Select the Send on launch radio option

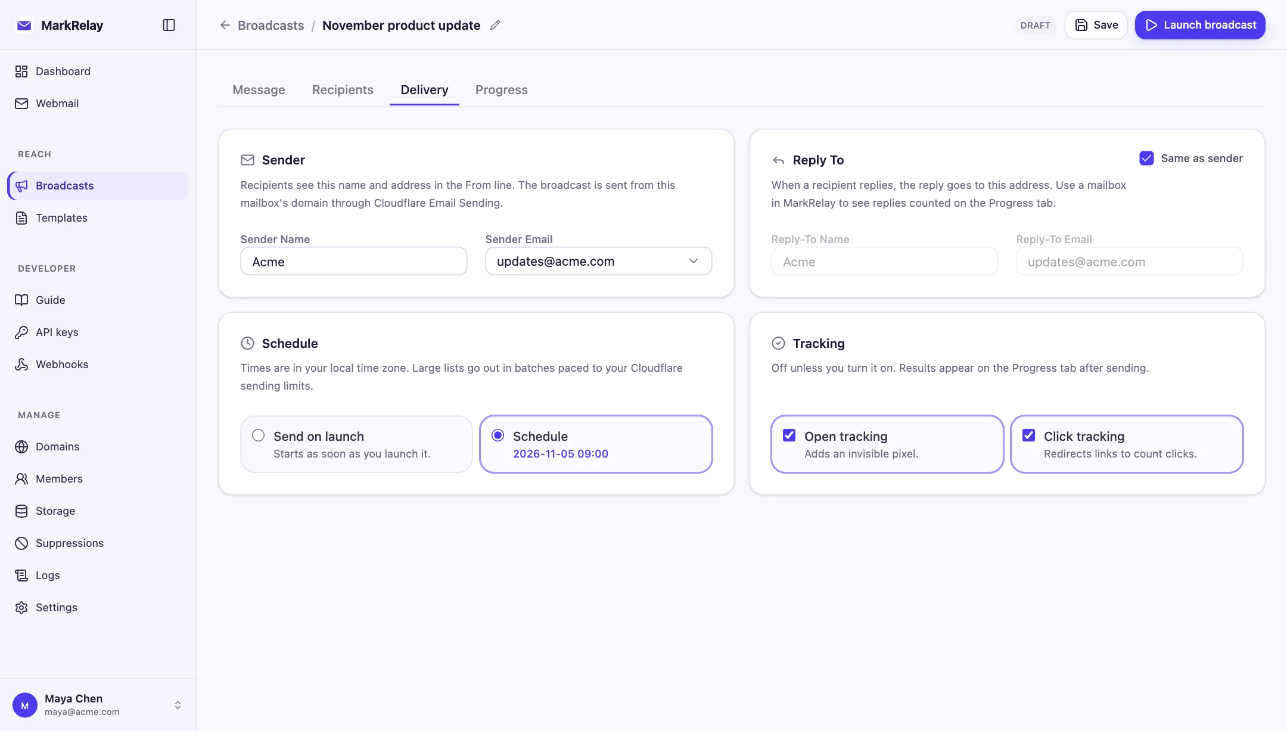click(x=258, y=436)
